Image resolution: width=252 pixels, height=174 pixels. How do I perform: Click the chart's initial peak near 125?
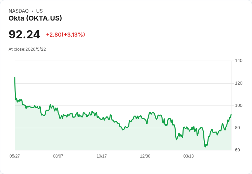tap(15, 77)
